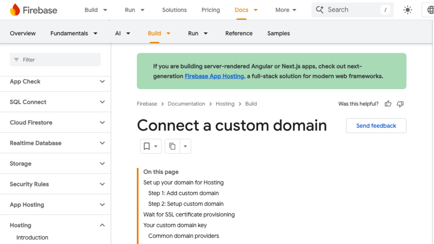
Task: Jump to Step 2: Setup custom domain
Action: (x=186, y=204)
